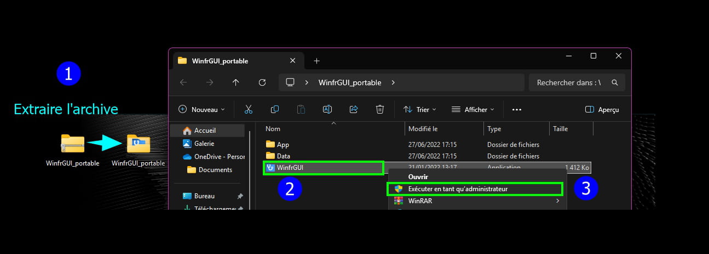This screenshot has width=709, height=254.
Task: Open Téléchargements in the navigation pane
Action: coord(207,208)
